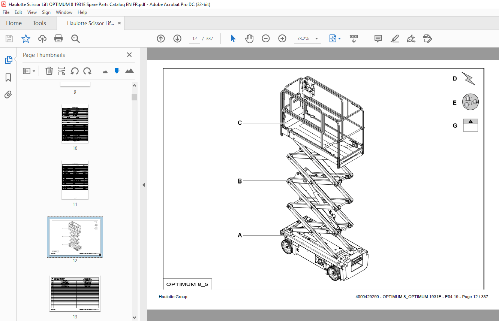
Task: Click the thumbnail size slider handle
Action: (x=117, y=70)
